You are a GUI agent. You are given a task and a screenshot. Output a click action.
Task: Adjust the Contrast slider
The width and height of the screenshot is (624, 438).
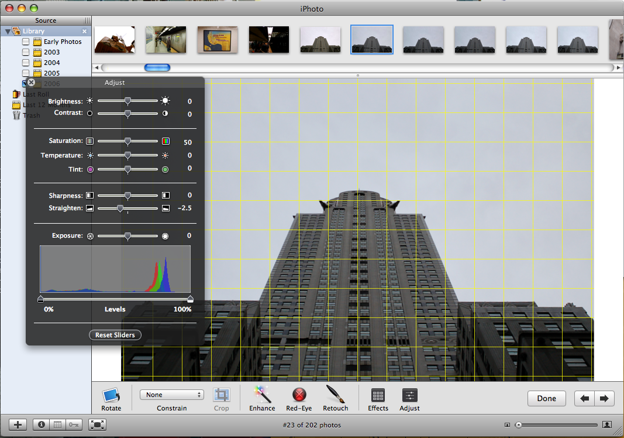coord(127,114)
